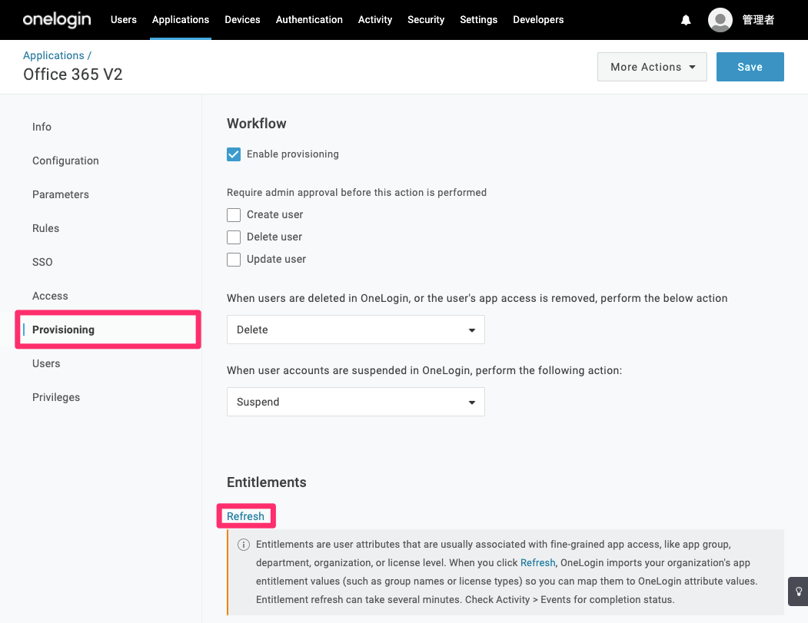Viewport: 808px width, 623px height.
Task: Open the Suspend action dropdown
Action: click(x=355, y=402)
